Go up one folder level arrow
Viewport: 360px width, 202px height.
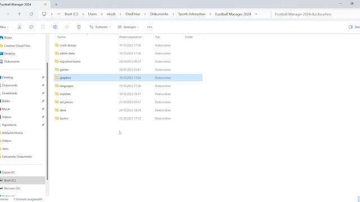click(19, 14)
